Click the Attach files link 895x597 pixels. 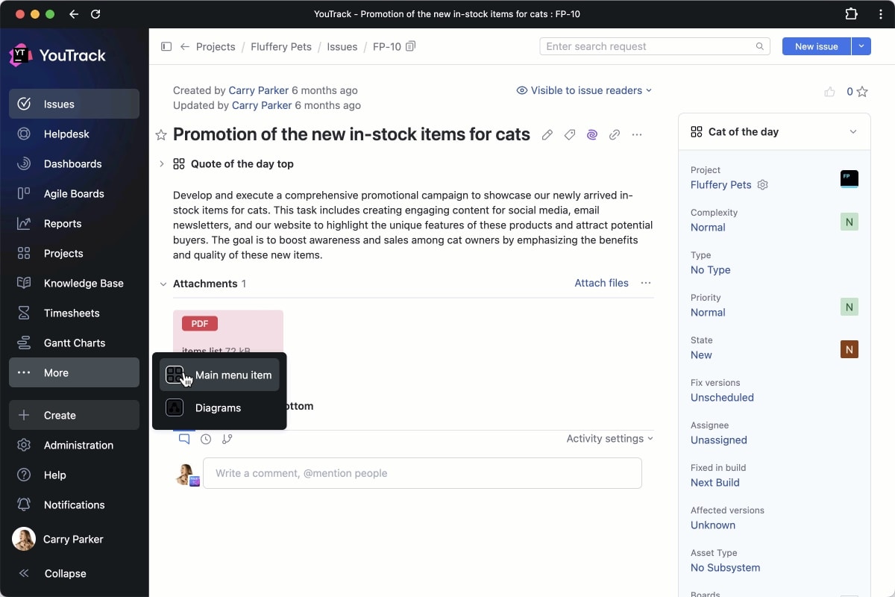point(601,284)
